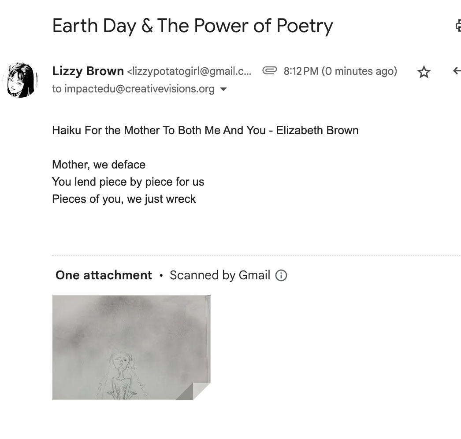Click the lizzypotatogirl@gmail sender address

tap(189, 71)
